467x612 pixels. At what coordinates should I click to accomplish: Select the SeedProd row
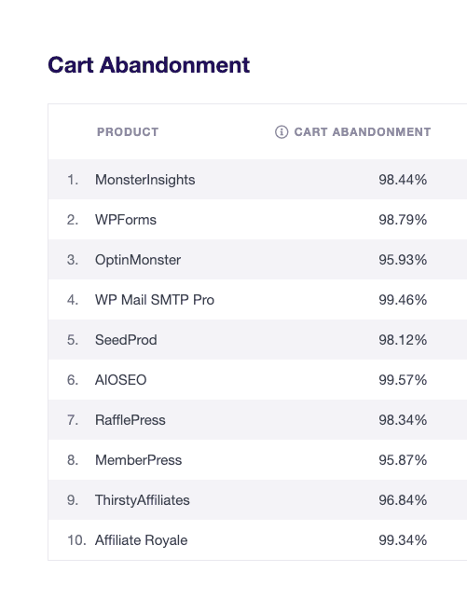click(x=257, y=340)
